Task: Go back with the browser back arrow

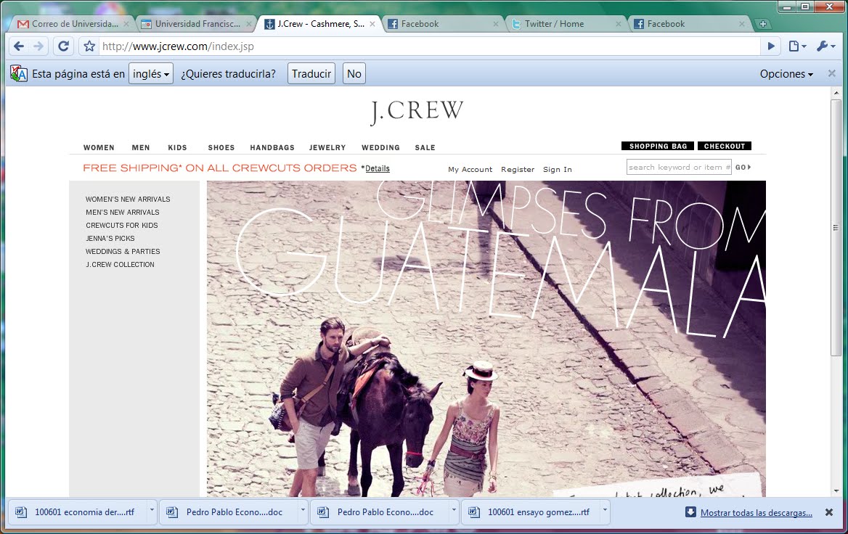Action: [19, 46]
